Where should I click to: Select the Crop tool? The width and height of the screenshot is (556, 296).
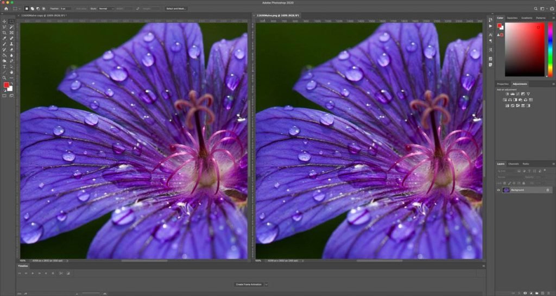click(x=5, y=33)
